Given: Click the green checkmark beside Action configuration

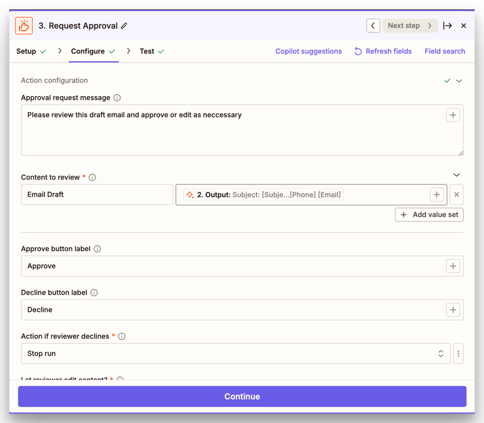Looking at the screenshot, I should pyautogui.click(x=447, y=81).
